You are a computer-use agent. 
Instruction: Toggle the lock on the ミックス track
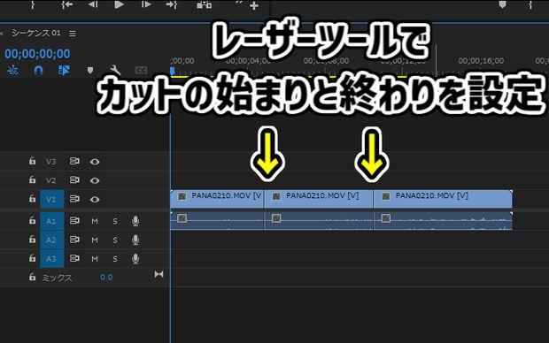pyautogui.click(x=32, y=277)
